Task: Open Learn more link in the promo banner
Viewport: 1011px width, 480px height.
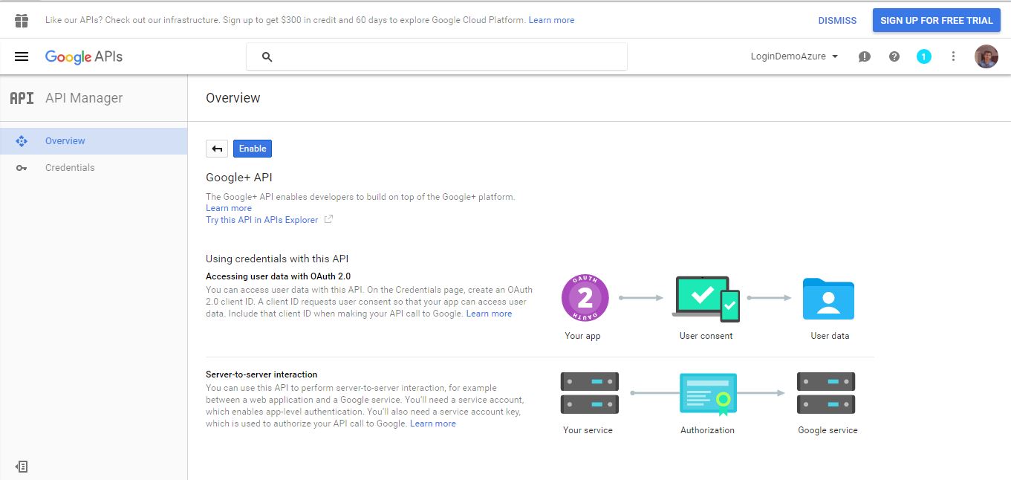Action: (x=551, y=20)
